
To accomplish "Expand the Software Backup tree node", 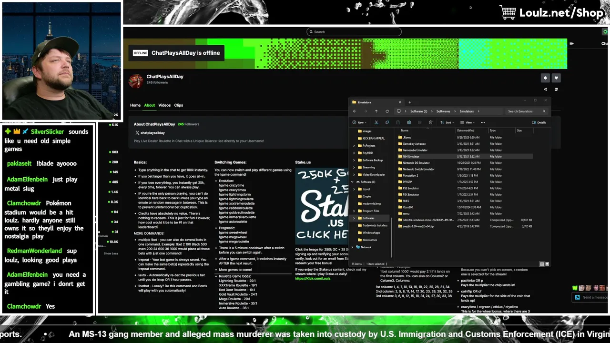I will [354, 160].
